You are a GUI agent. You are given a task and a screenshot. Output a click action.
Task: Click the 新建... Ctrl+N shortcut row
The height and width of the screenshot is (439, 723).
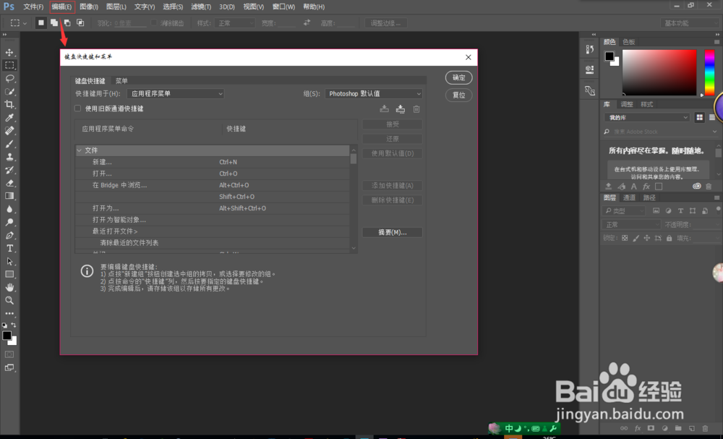(213, 162)
